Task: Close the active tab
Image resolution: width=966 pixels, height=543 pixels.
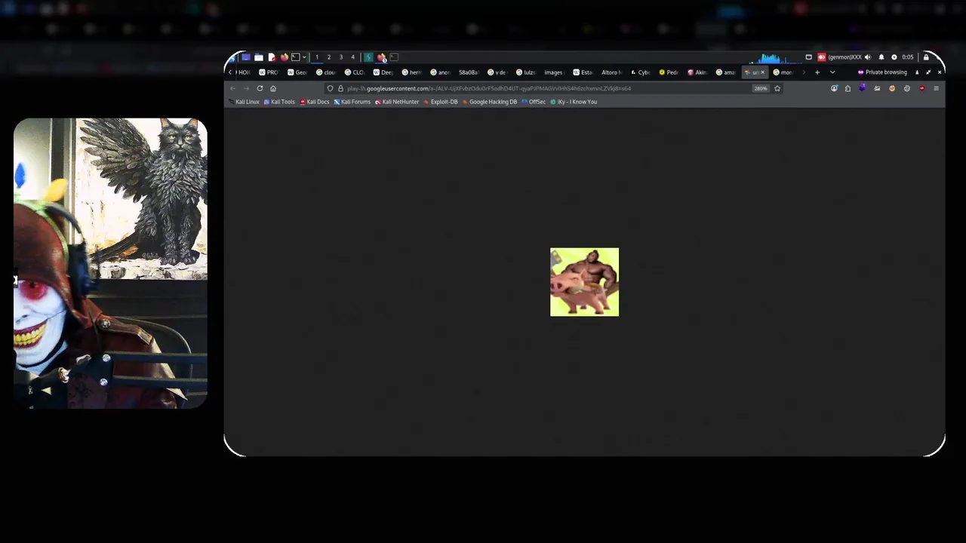Action: [763, 72]
